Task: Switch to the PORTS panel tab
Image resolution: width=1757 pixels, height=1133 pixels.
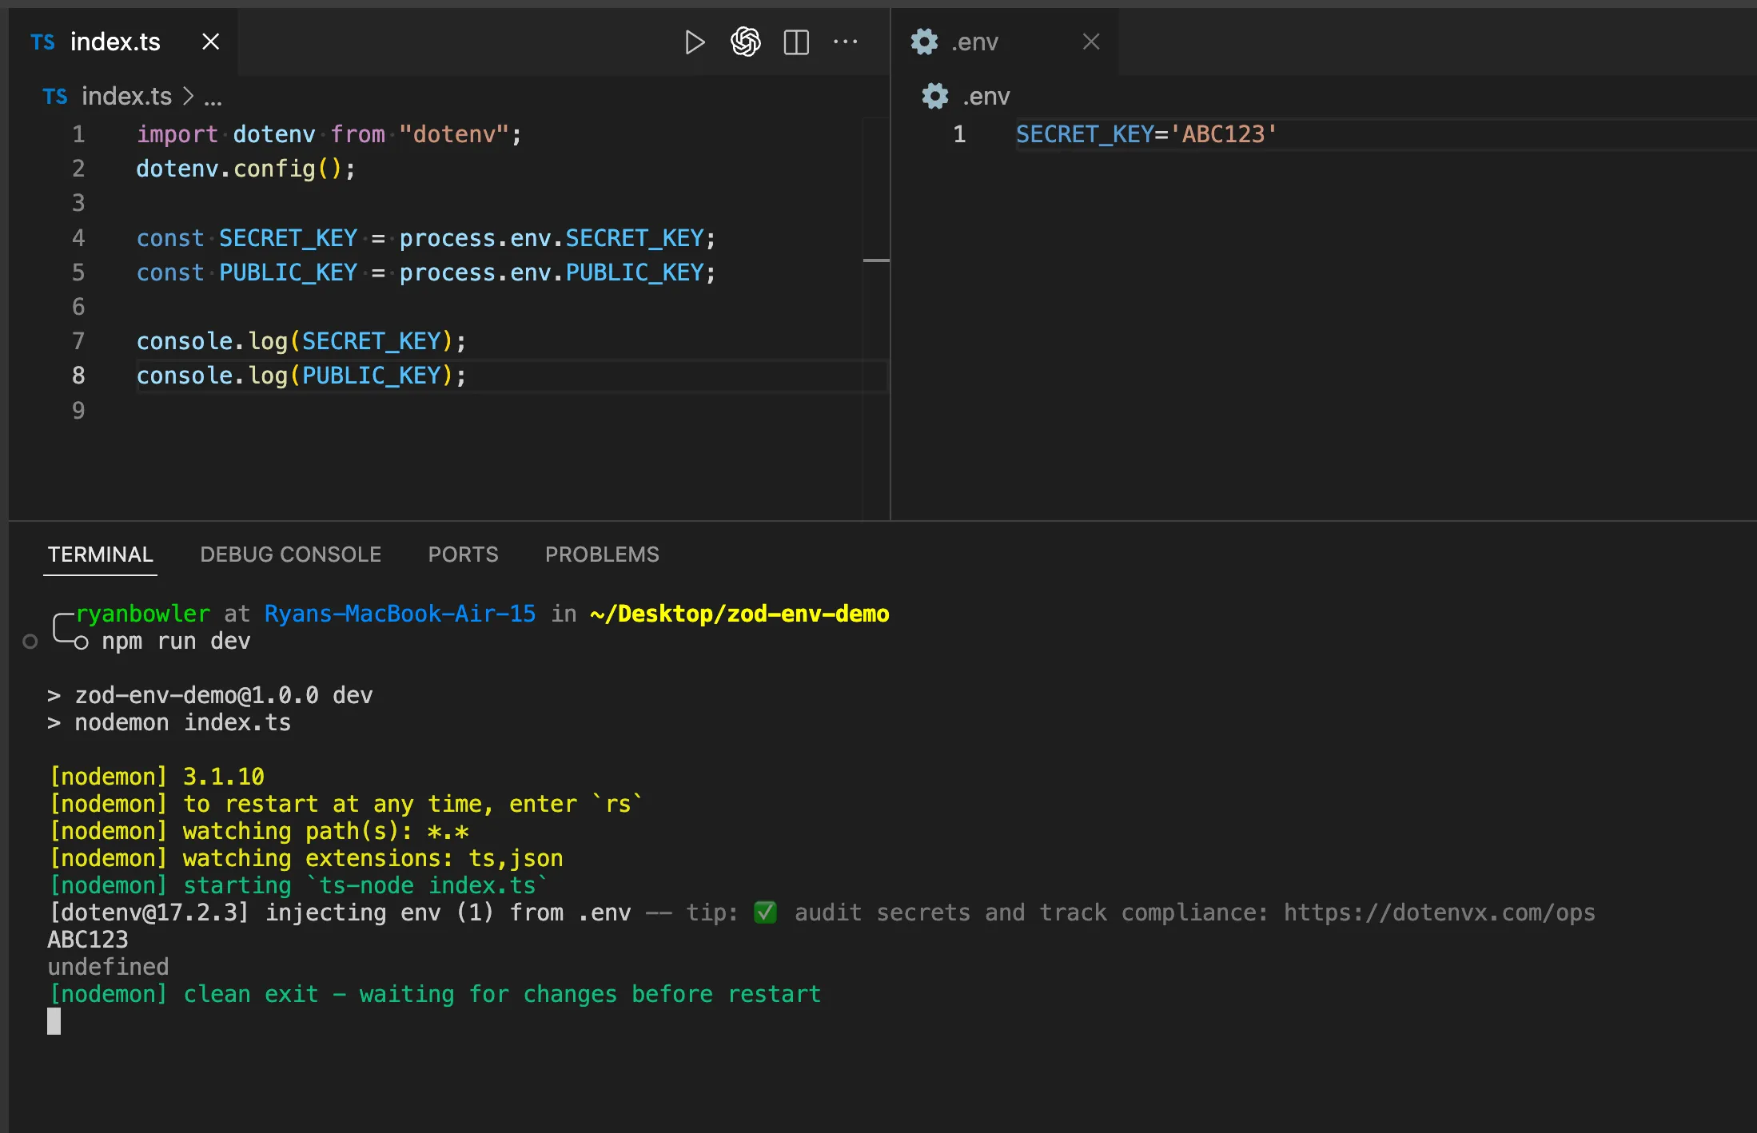Action: pyautogui.click(x=463, y=555)
